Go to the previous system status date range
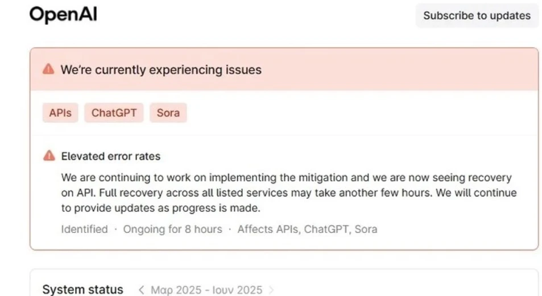This screenshot has width=542, height=296. [142, 290]
